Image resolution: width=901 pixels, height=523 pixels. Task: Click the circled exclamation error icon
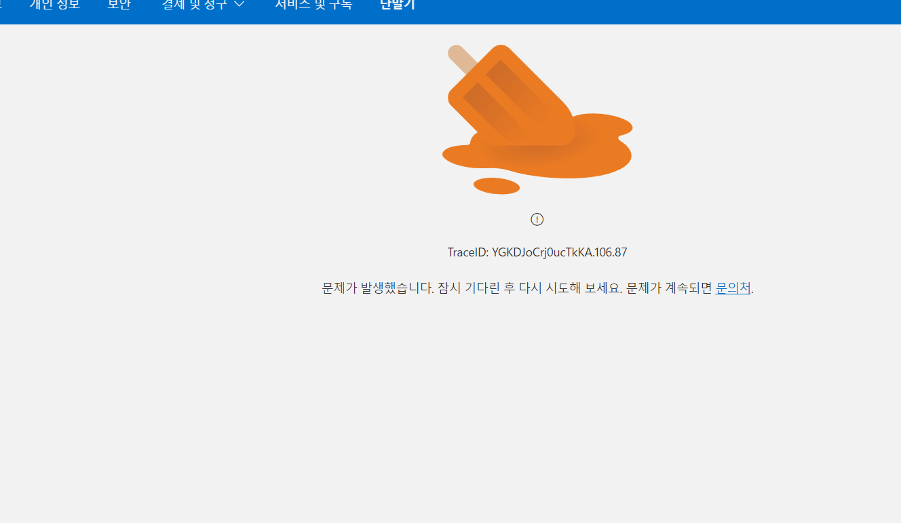tap(537, 219)
